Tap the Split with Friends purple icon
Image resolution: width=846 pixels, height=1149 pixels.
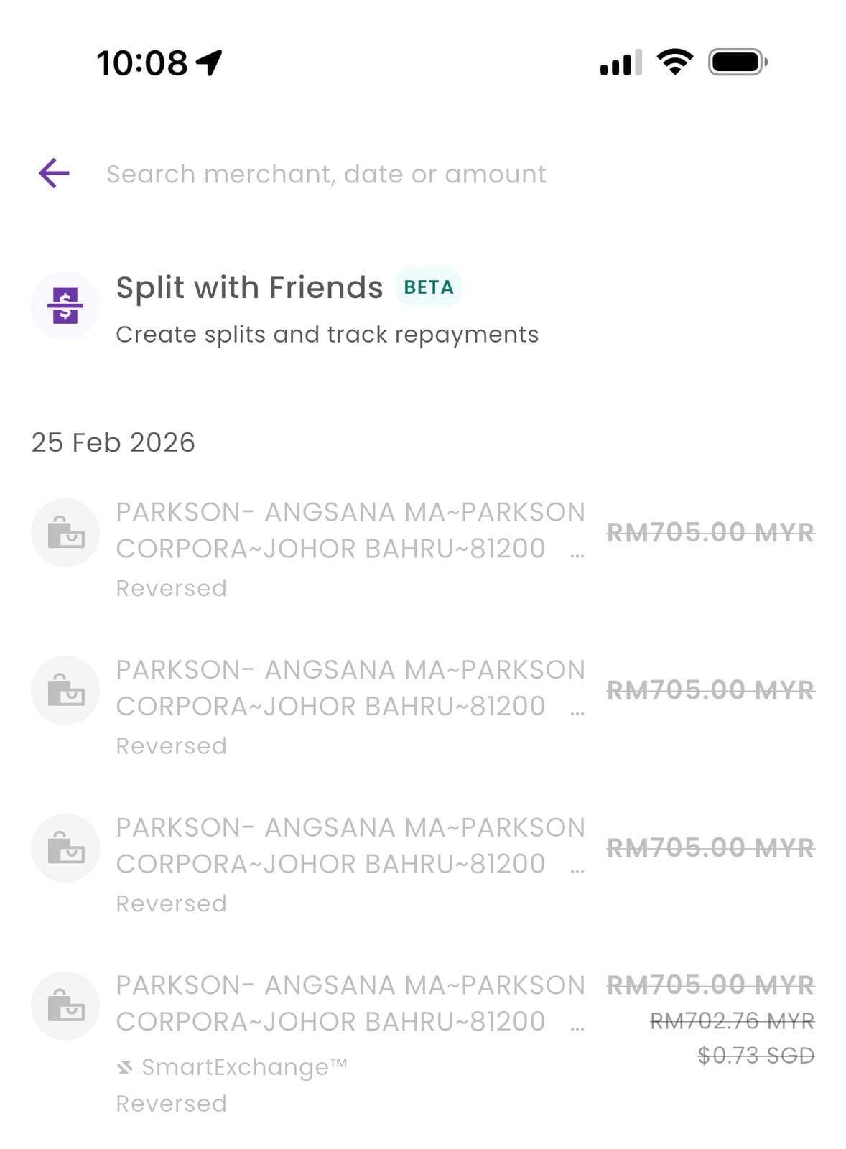[65, 306]
